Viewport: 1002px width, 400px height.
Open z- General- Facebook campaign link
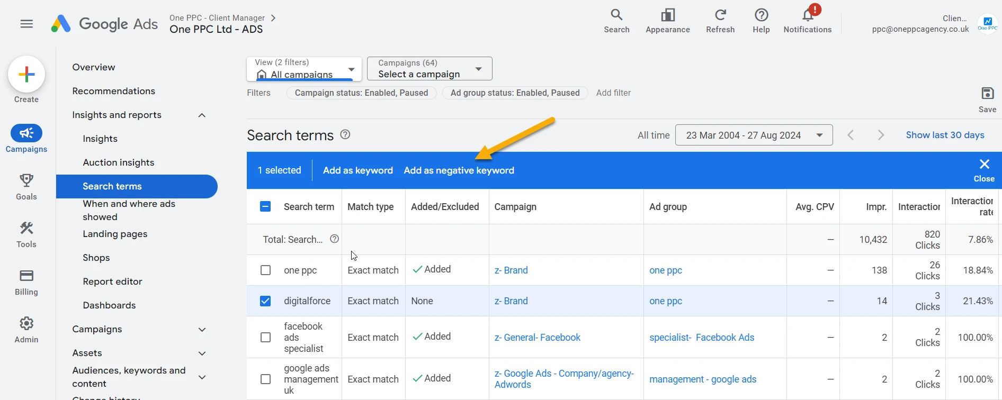point(537,337)
